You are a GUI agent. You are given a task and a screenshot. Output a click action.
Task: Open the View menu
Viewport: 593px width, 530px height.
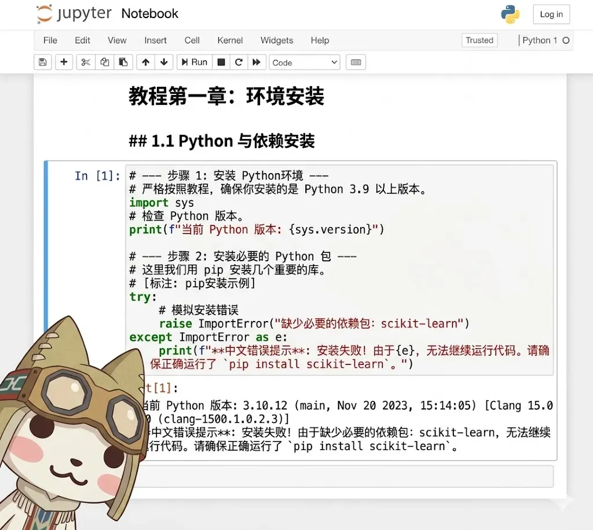[117, 41]
